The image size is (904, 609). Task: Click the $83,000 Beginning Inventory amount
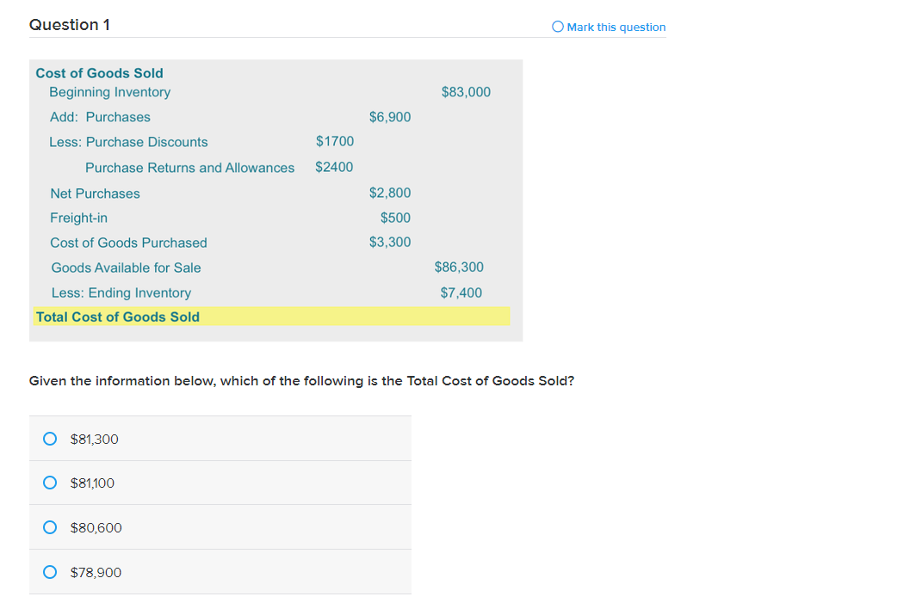coord(466,92)
